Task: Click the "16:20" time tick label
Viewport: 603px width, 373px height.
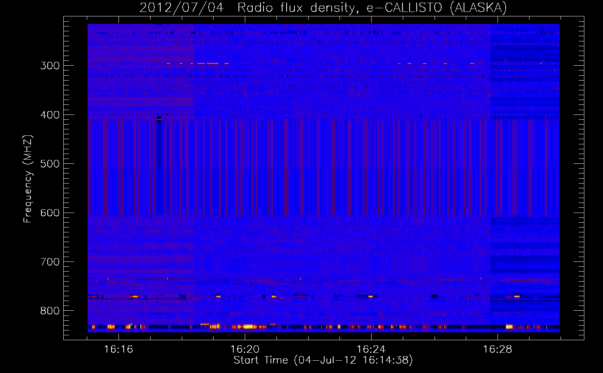Action: click(x=245, y=349)
